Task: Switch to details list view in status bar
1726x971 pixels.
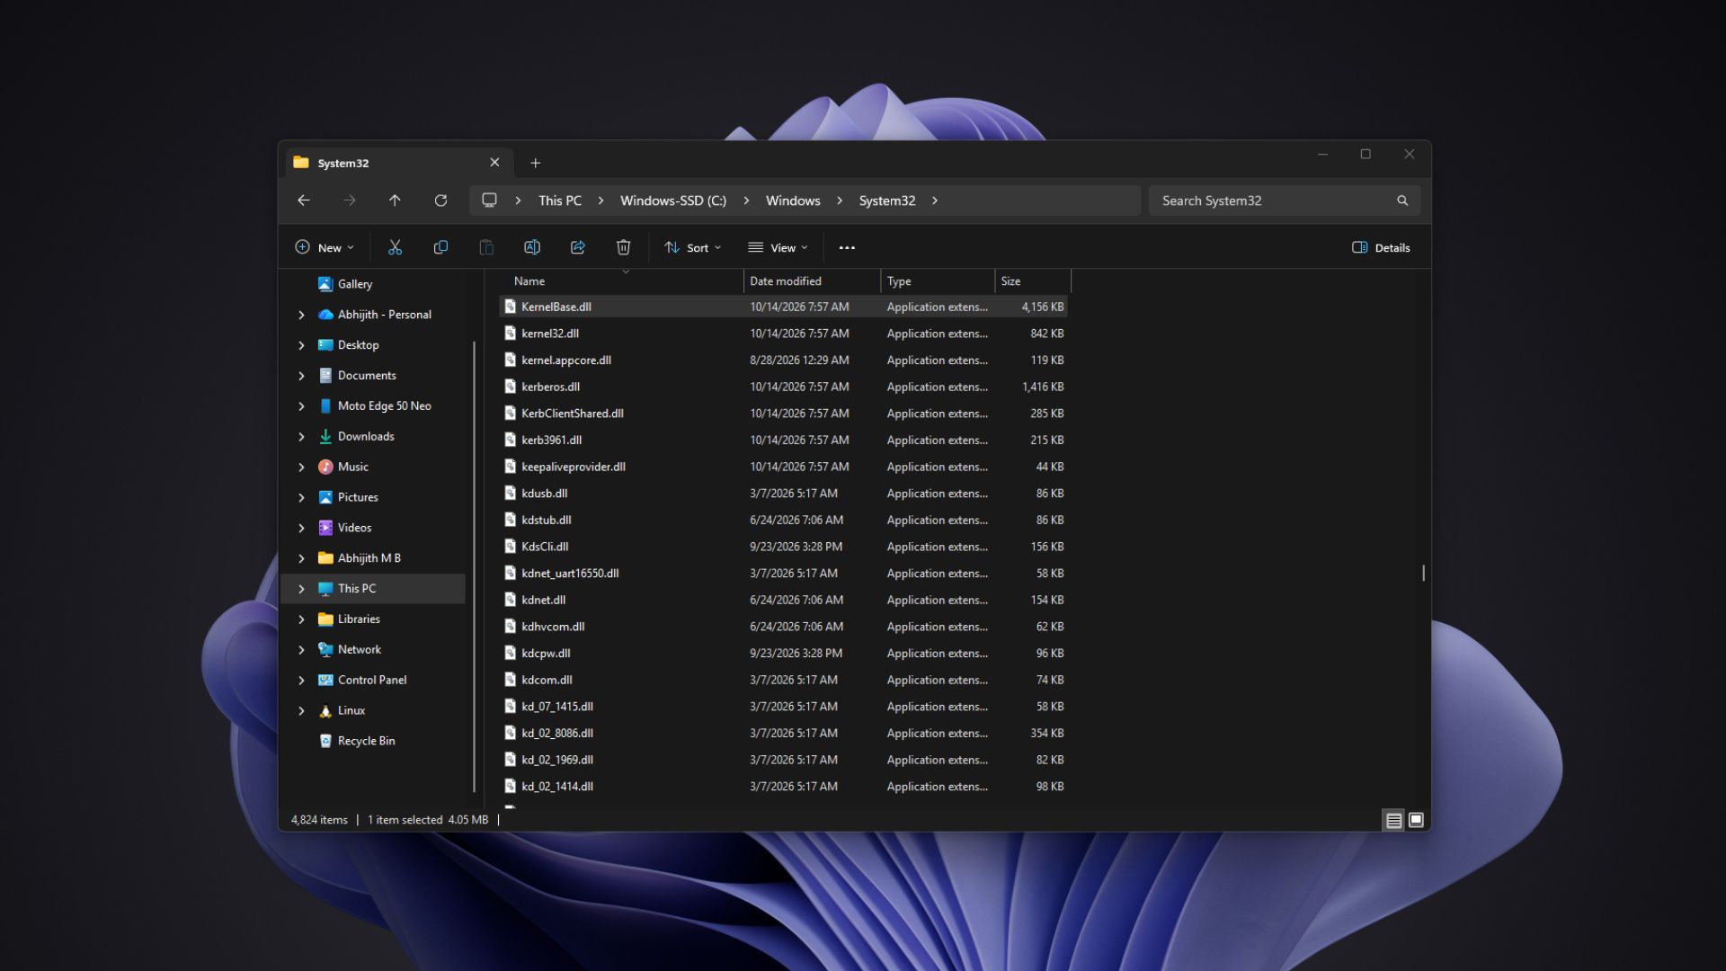Action: pyautogui.click(x=1393, y=820)
